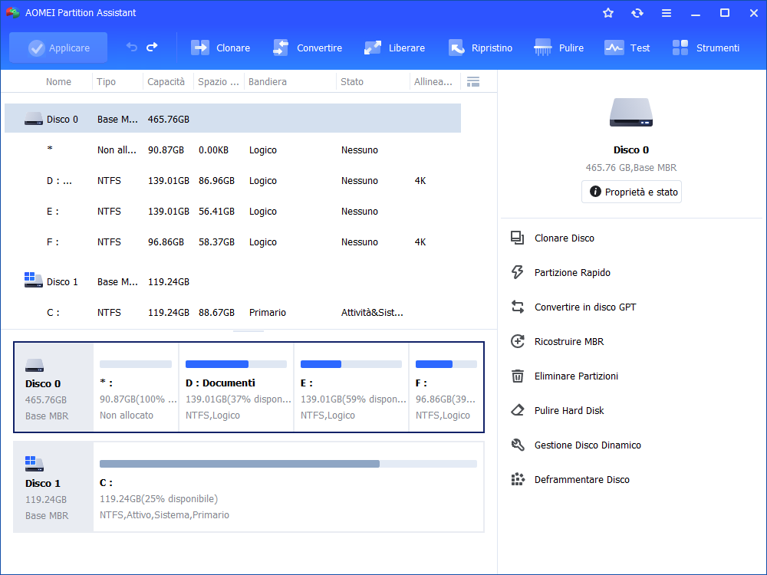Viewport: 767px width, 575px height.
Task: Click the Attività&Sist... status cell
Action: click(x=372, y=313)
